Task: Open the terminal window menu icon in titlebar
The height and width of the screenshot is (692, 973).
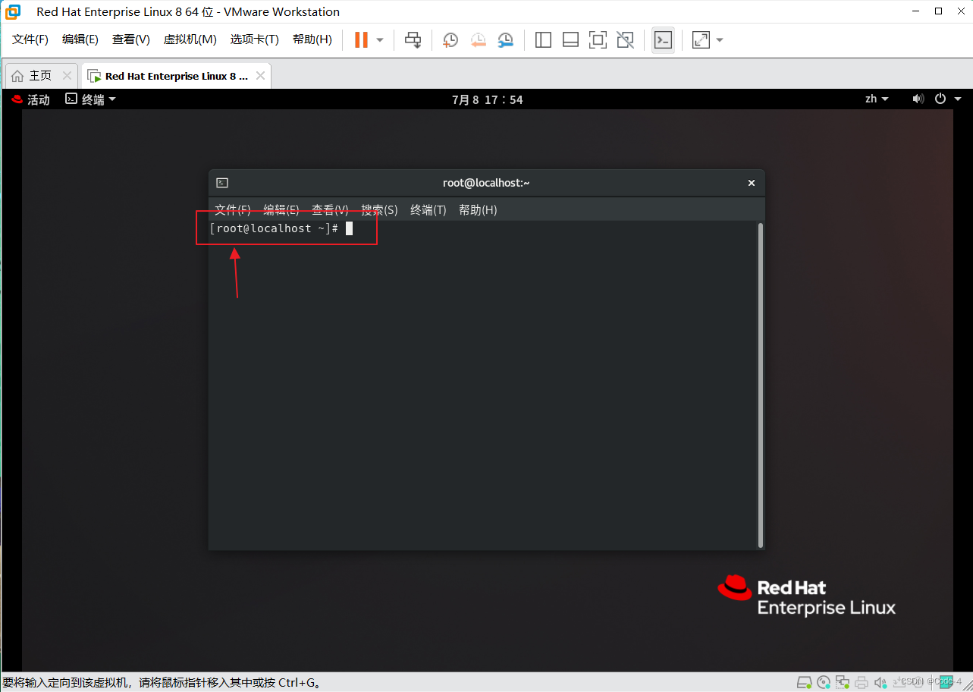Action: pyautogui.click(x=222, y=183)
